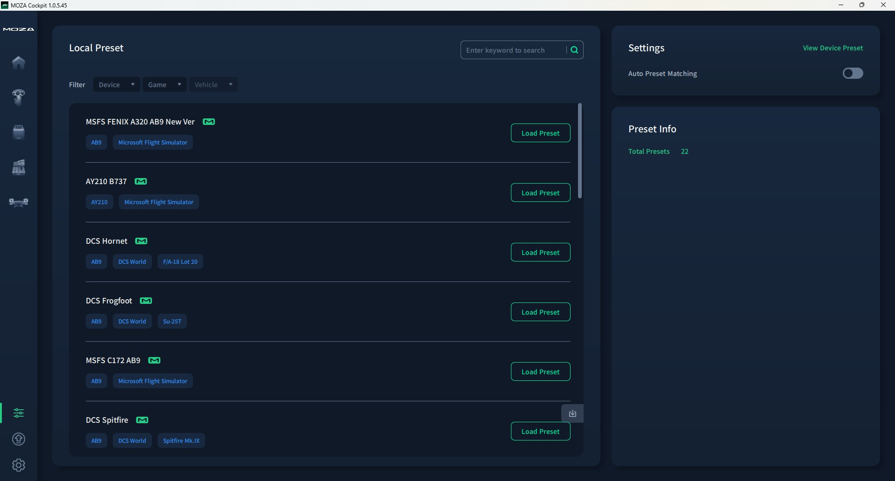
Task: Open the settings gear in sidebar
Action: point(19,465)
